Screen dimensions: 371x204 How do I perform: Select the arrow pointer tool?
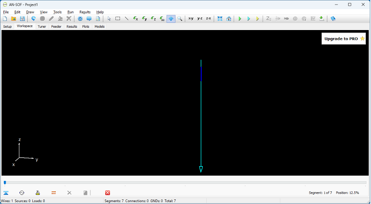(x=109, y=19)
